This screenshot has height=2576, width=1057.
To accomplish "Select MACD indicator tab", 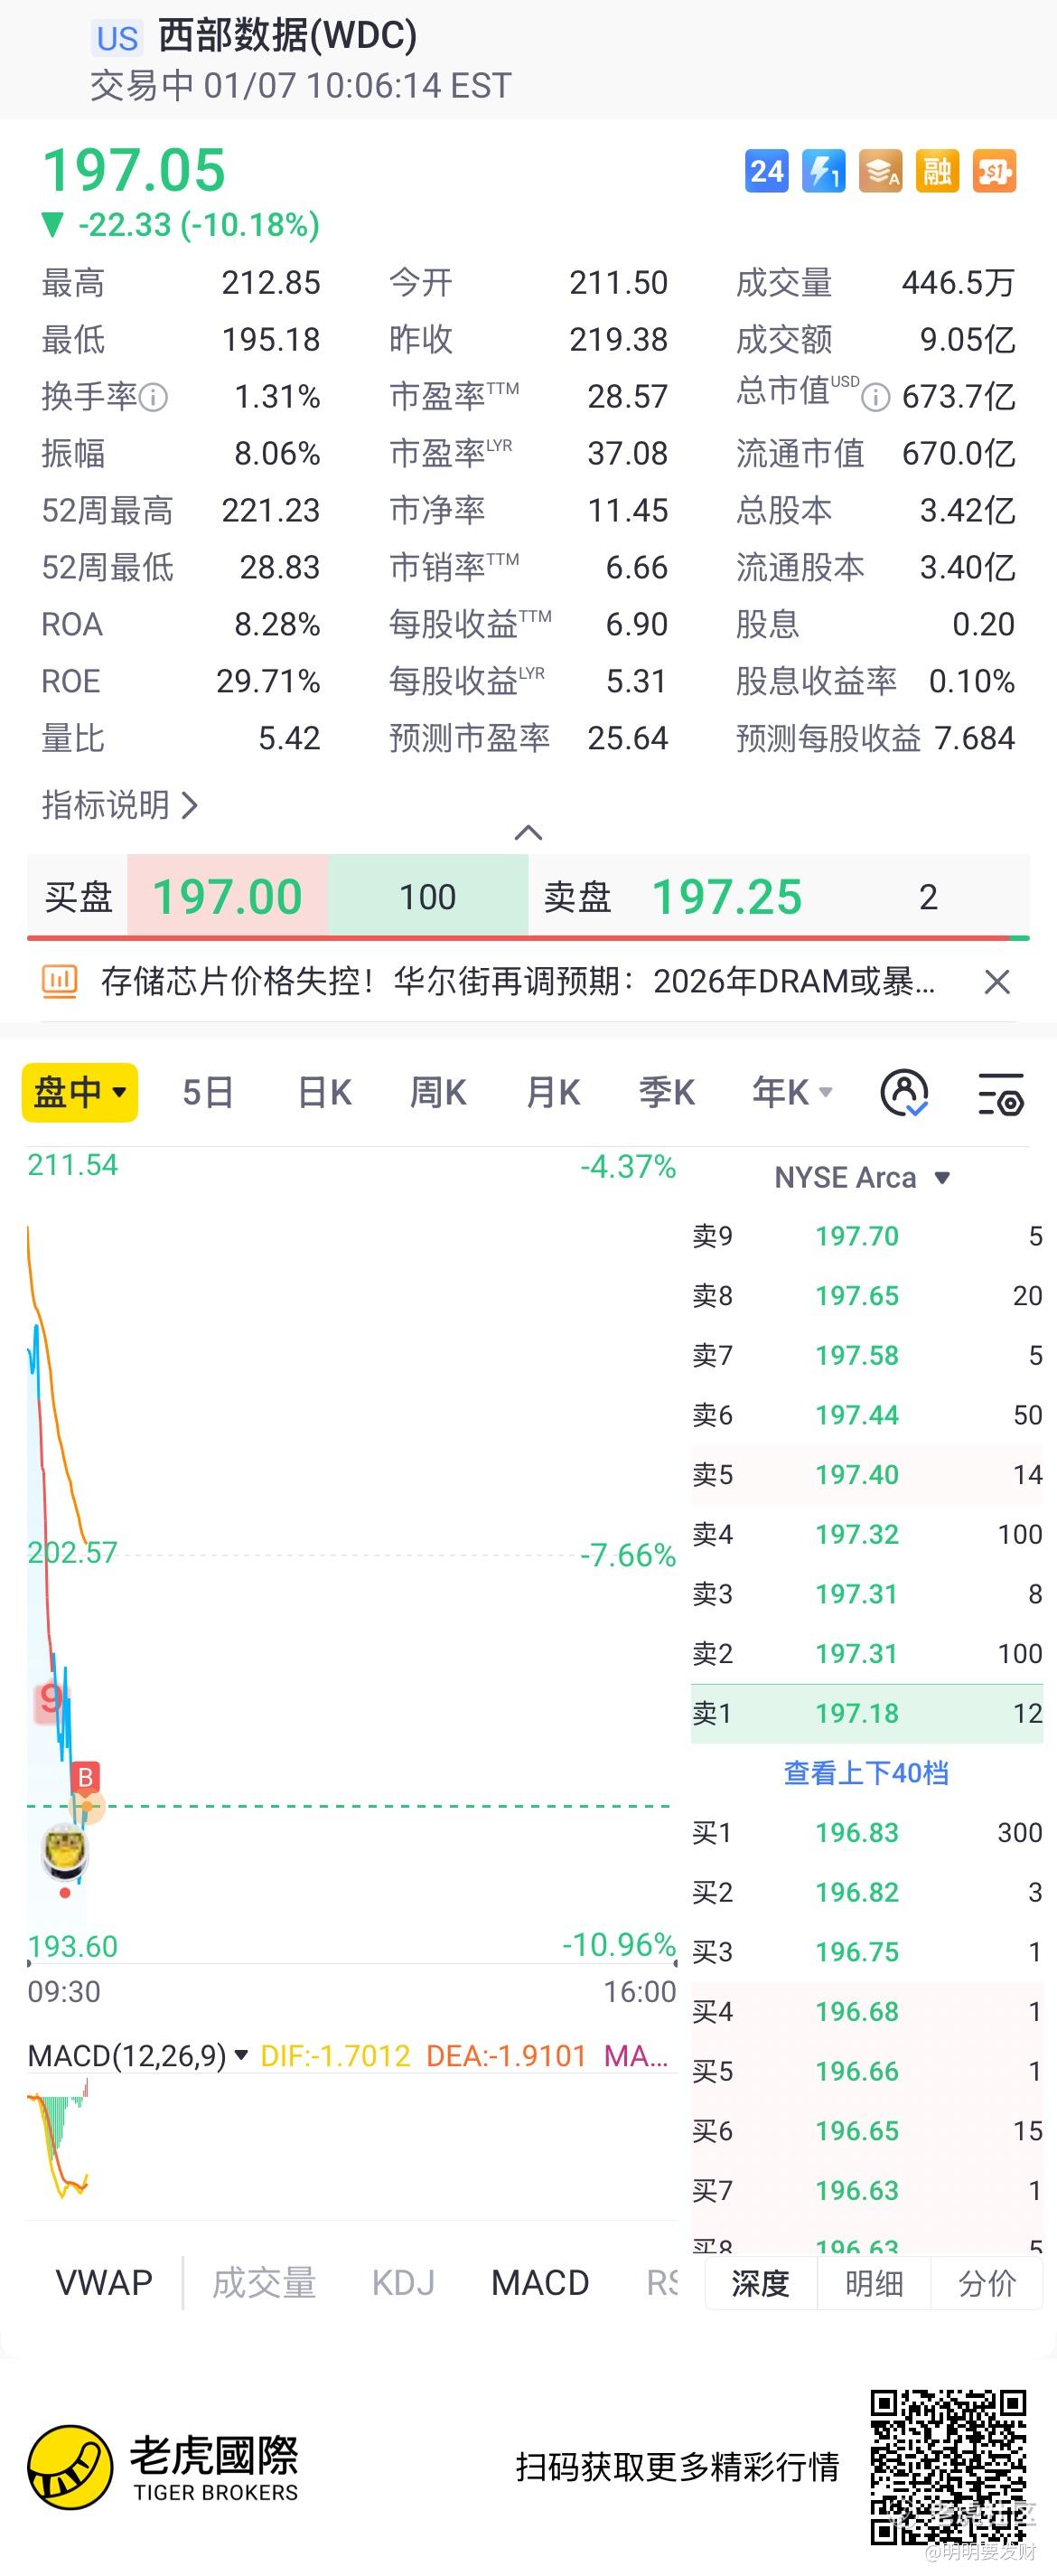I will coord(539,2283).
